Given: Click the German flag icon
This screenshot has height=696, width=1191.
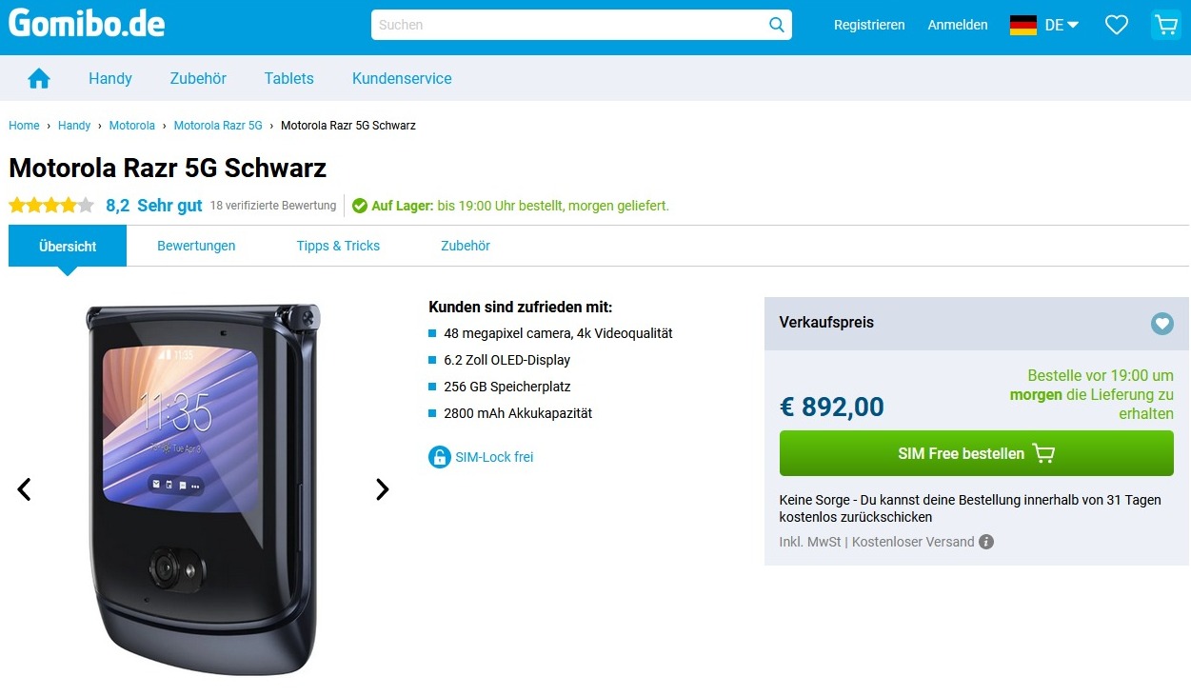Looking at the screenshot, I should [x=1023, y=25].
